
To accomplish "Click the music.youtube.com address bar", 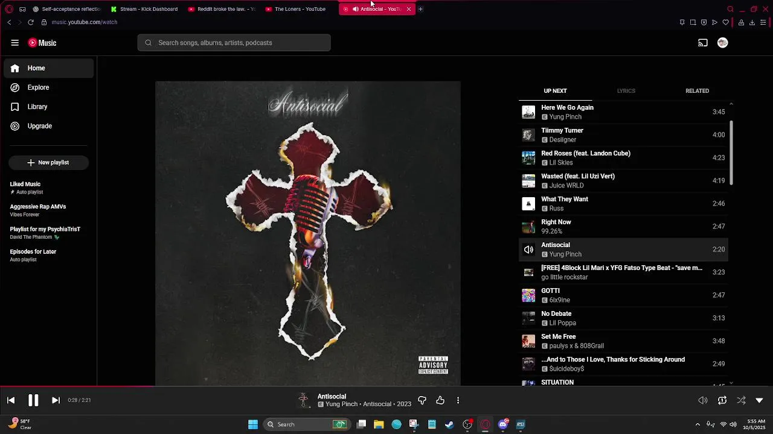I will click(x=84, y=22).
